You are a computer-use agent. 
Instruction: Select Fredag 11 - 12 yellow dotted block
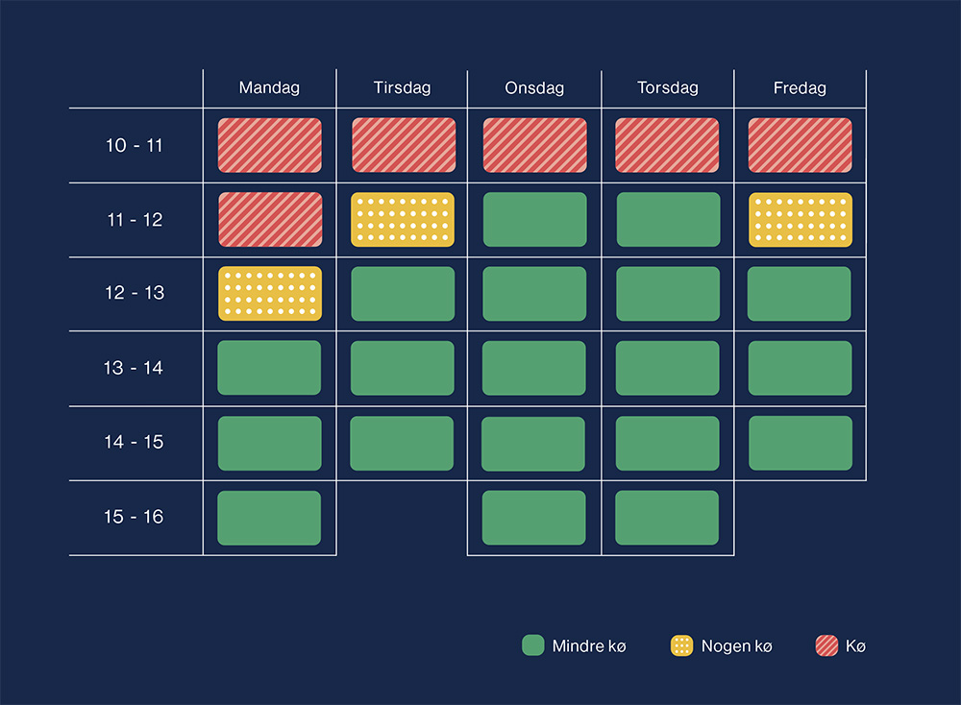pyautogui.click(x=800, y=220)
